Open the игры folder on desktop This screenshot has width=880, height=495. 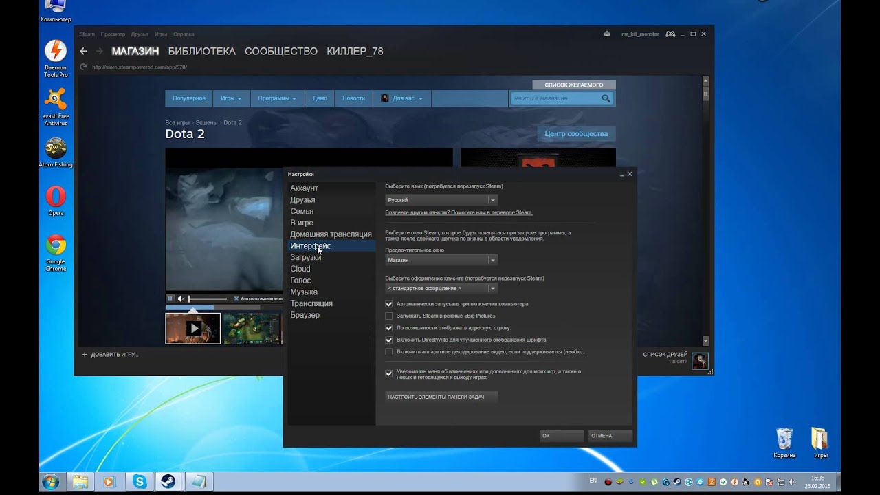(x=821, y=443)
